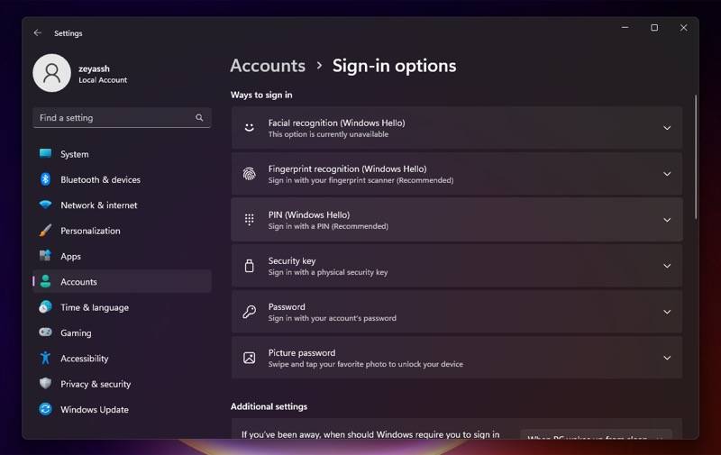Open the sign-in requirement dropdown

(596, 437)
